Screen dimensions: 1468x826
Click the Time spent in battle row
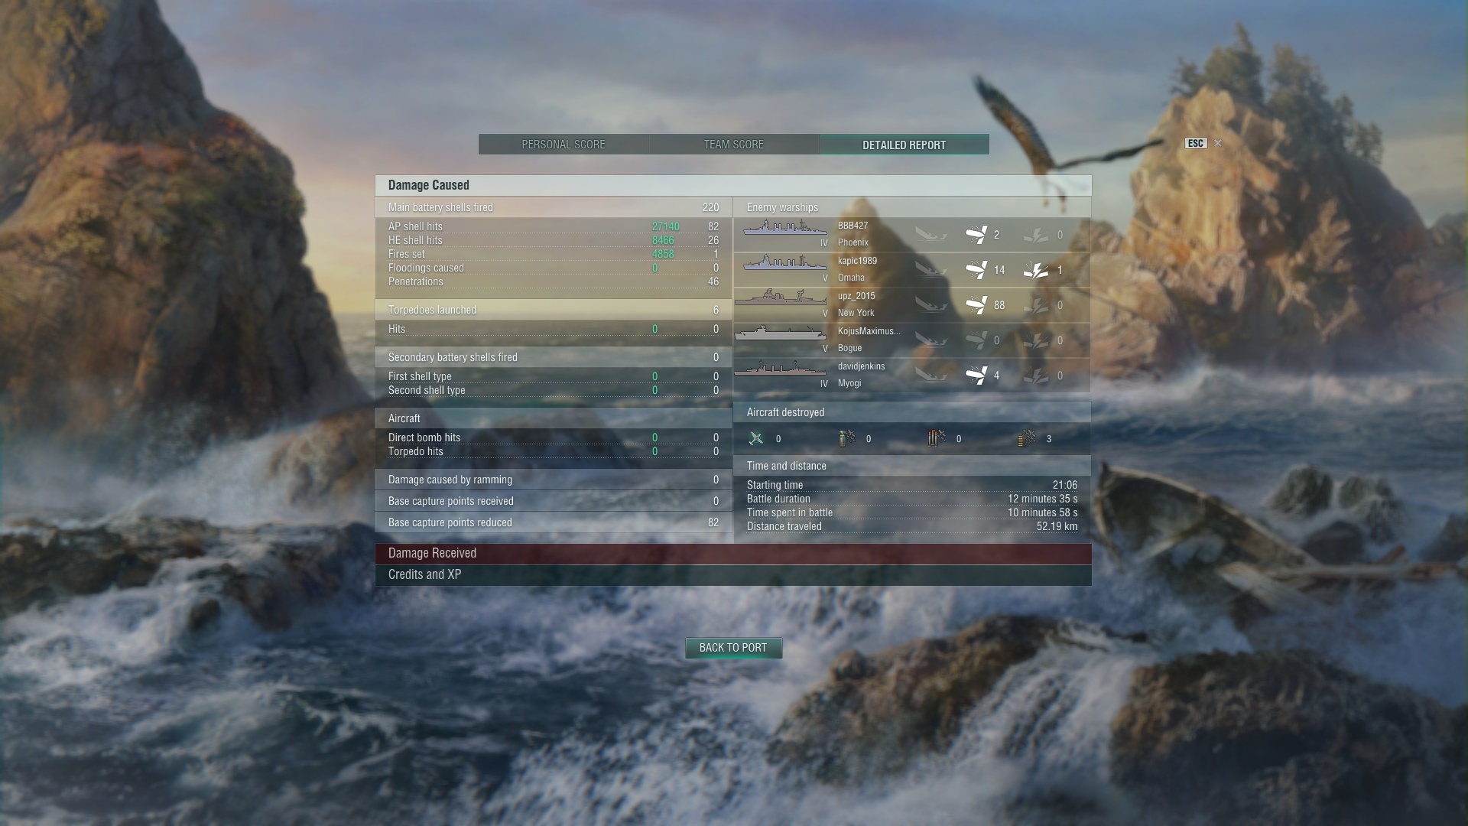tap(912, 512)
